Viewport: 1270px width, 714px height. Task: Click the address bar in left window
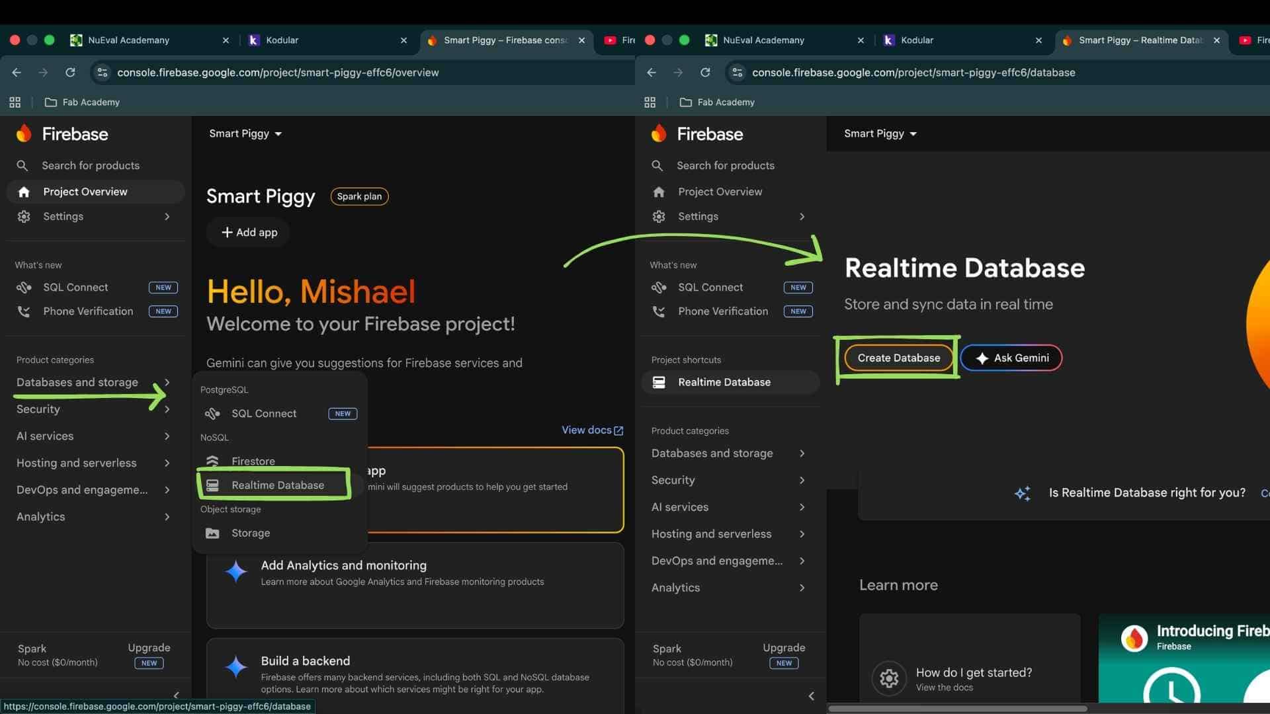(x=362, y=73)
